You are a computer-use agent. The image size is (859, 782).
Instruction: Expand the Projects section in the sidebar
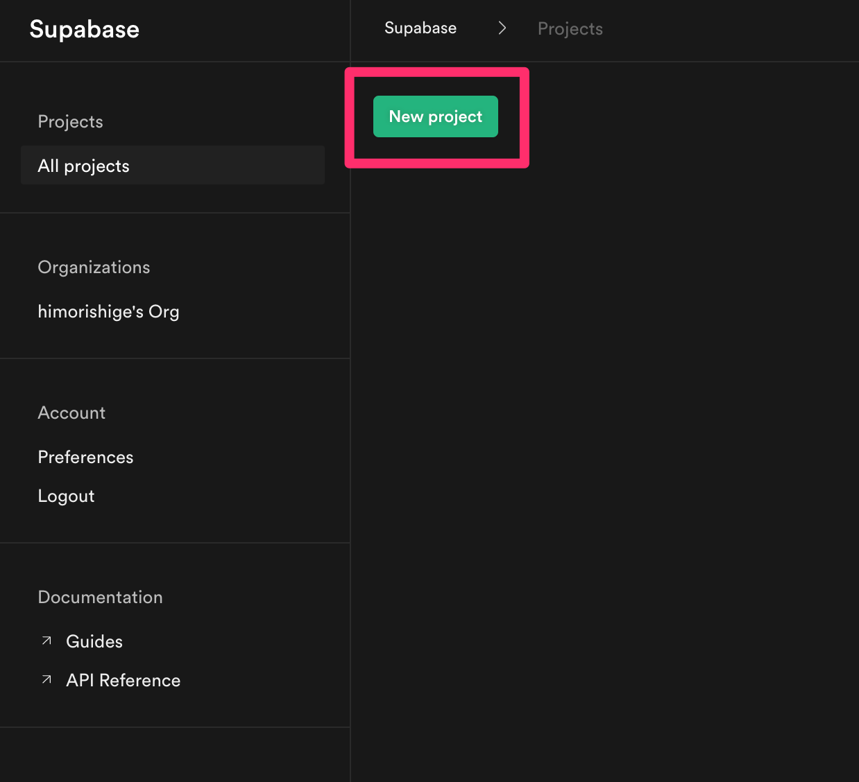[x=70, y=121]
